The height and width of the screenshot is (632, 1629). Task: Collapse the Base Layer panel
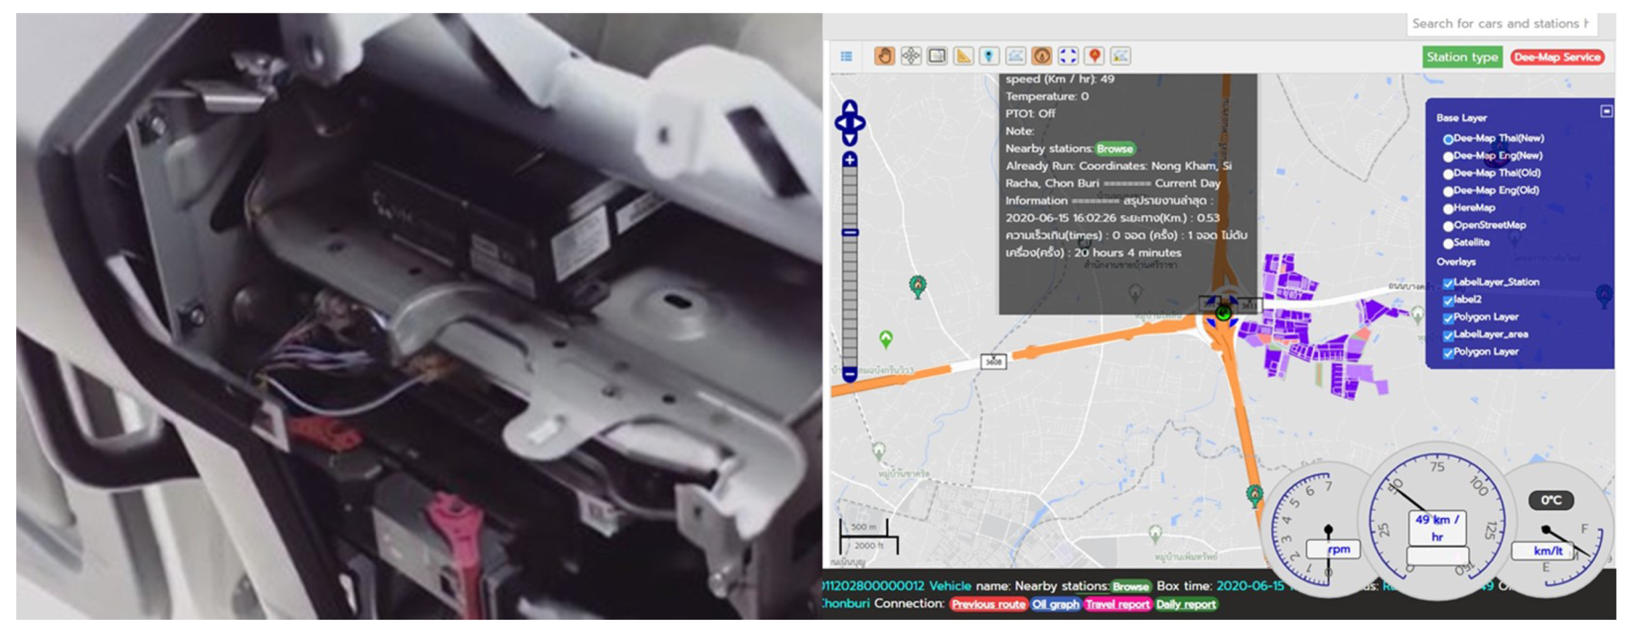[x=1606, y=111]
